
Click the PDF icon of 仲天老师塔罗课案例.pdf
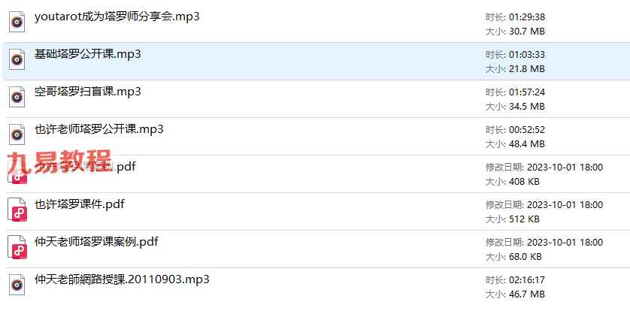(x=17, y=247)
